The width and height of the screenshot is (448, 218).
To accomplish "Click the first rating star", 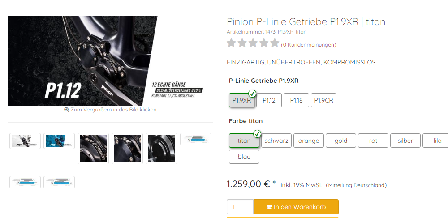I will [232, 43].
